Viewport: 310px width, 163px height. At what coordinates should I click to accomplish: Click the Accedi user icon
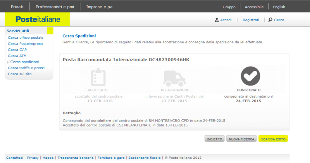click(217, 20)
